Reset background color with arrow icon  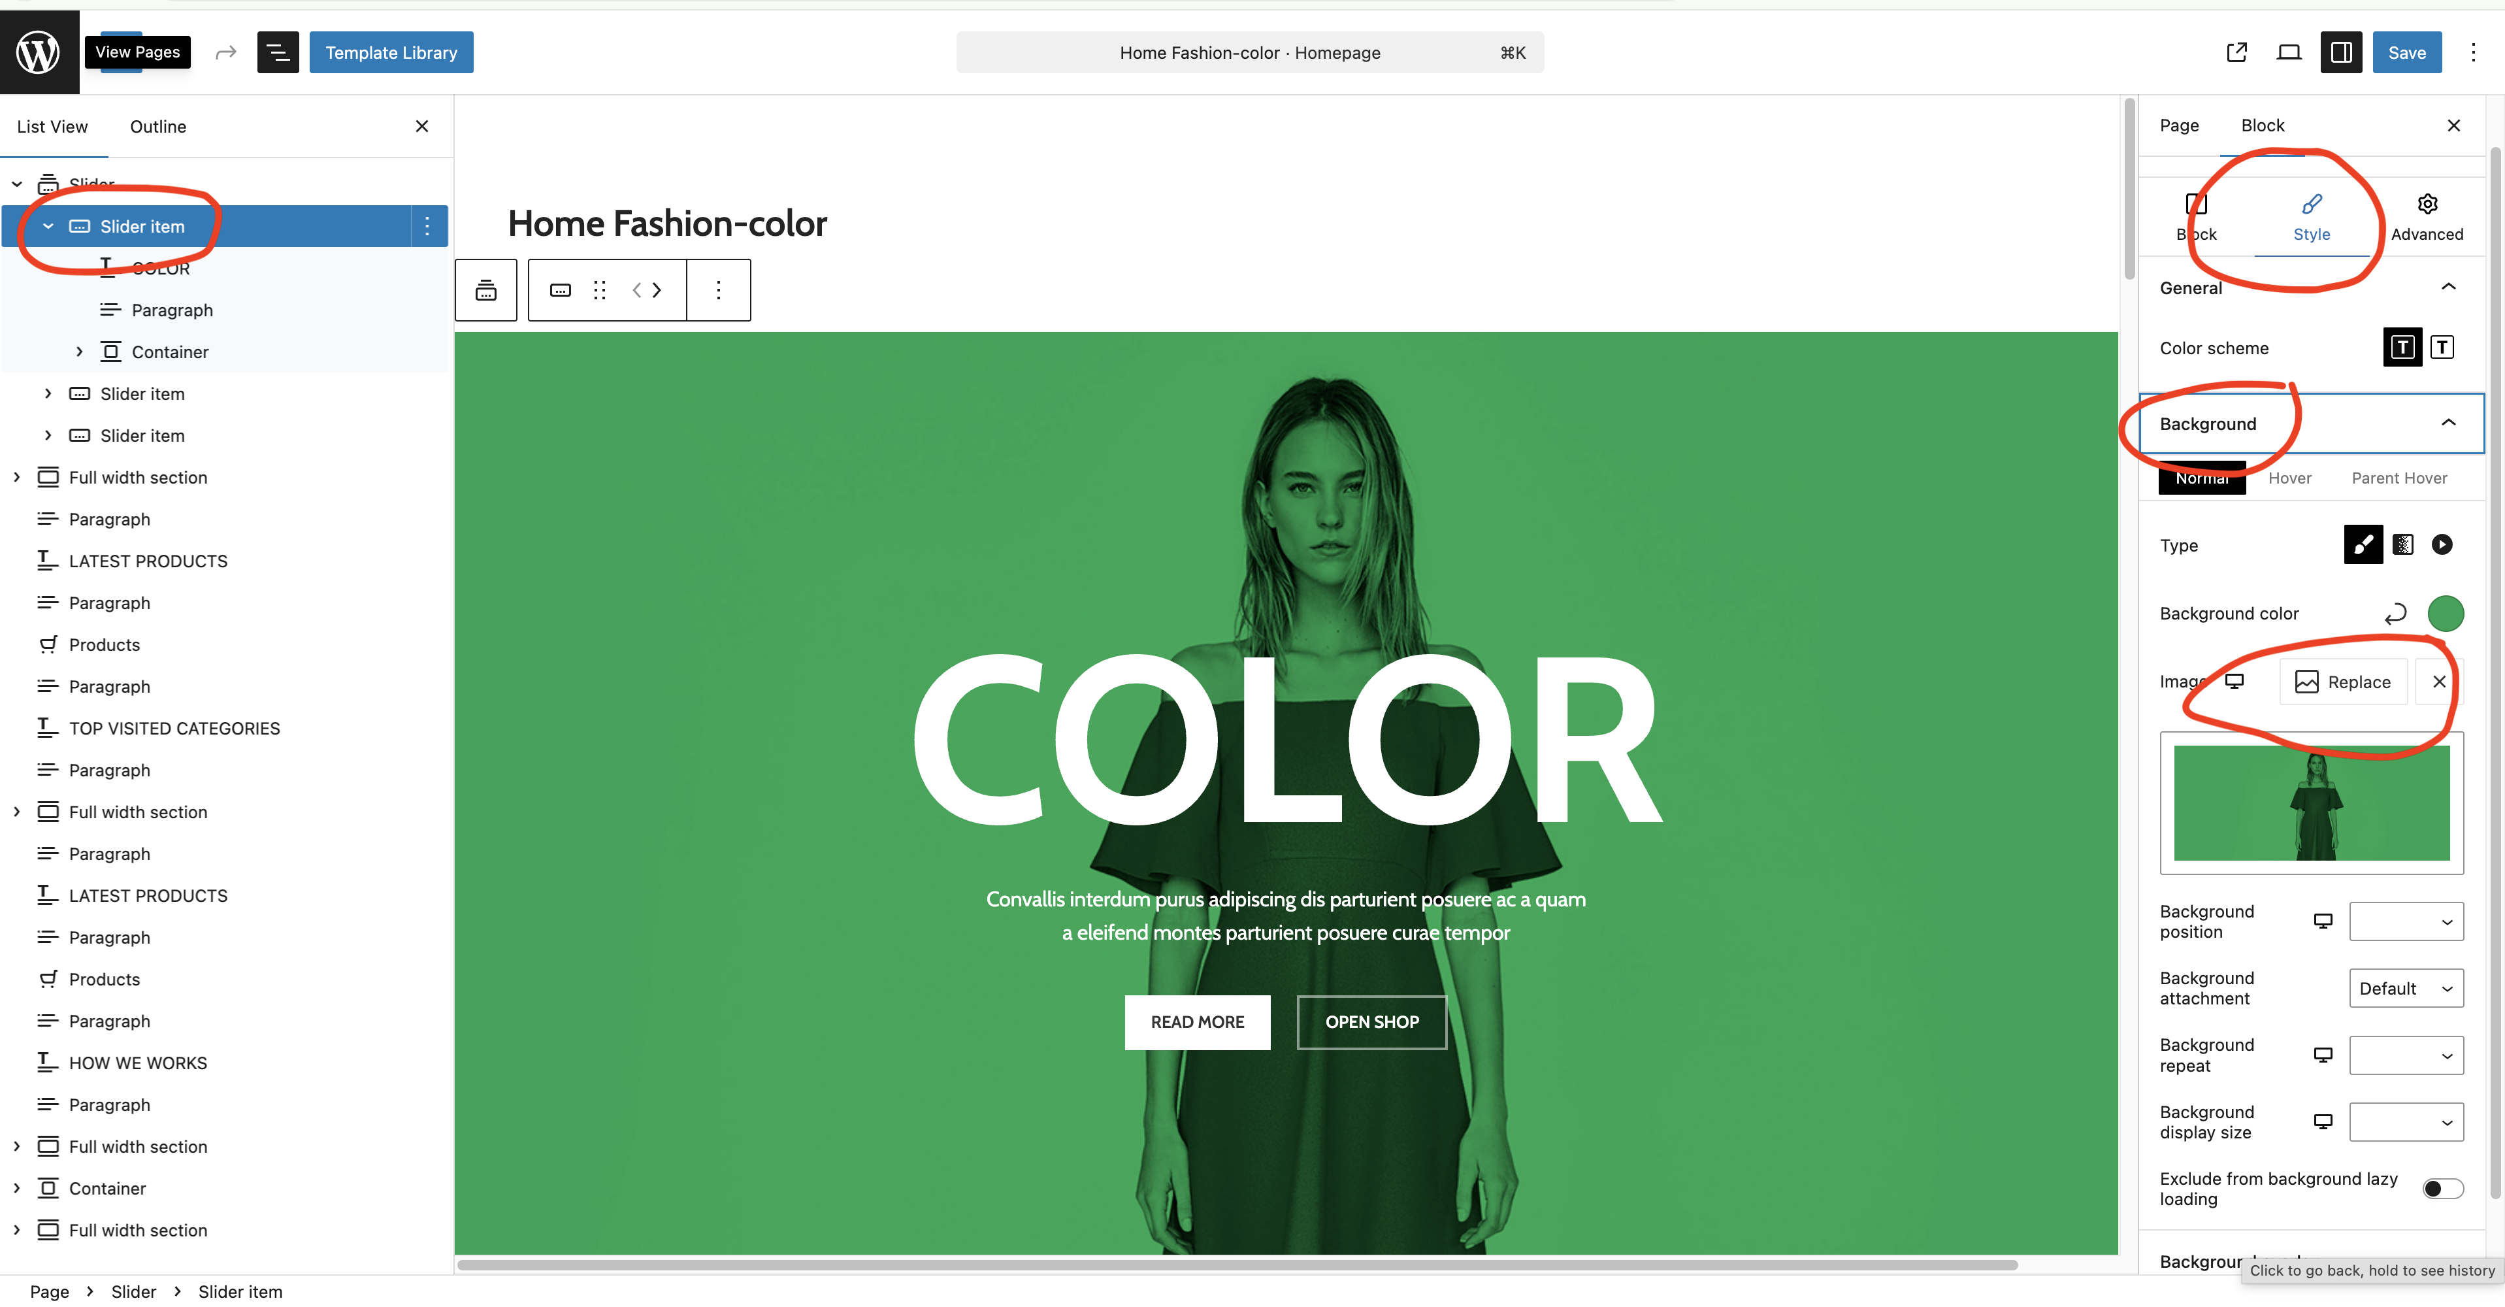(x=2396, y=614)
